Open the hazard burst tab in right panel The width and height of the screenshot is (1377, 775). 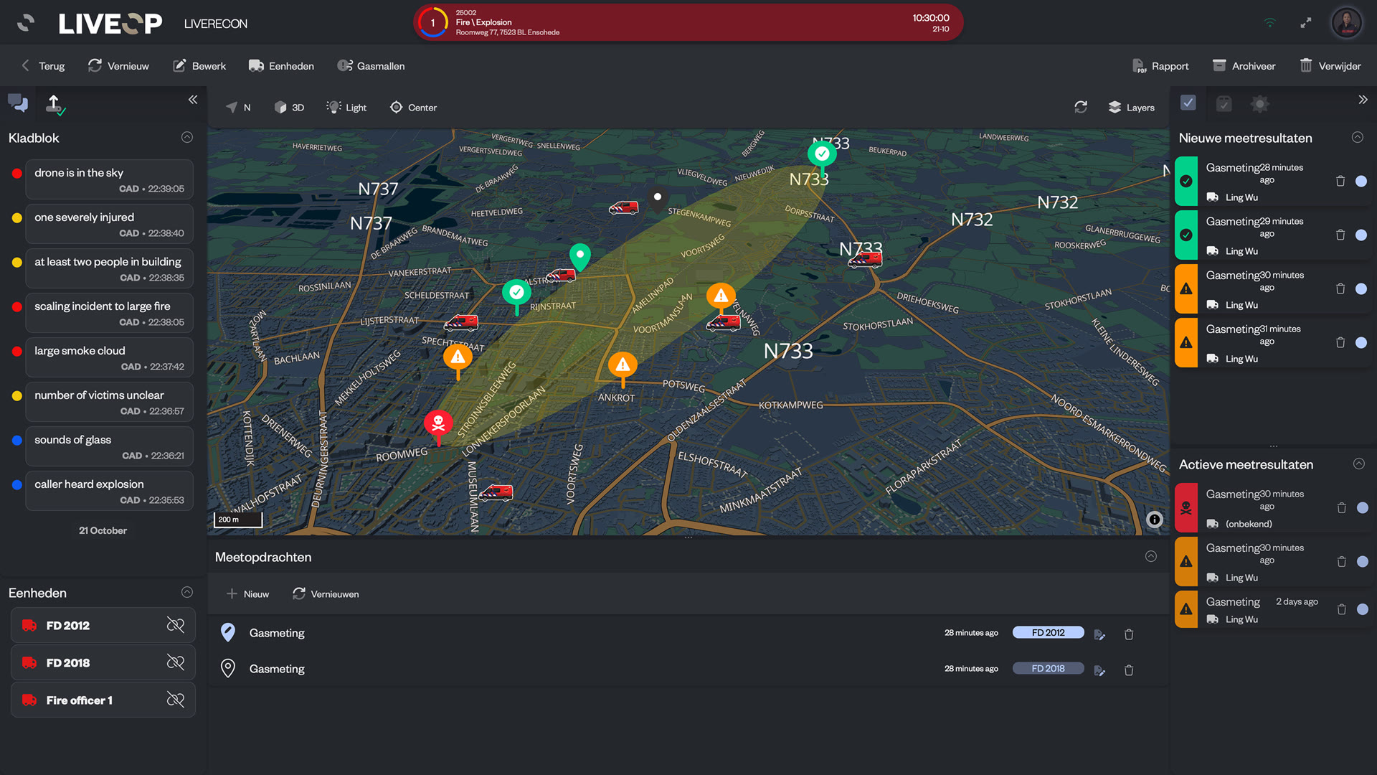point(1259,104)
